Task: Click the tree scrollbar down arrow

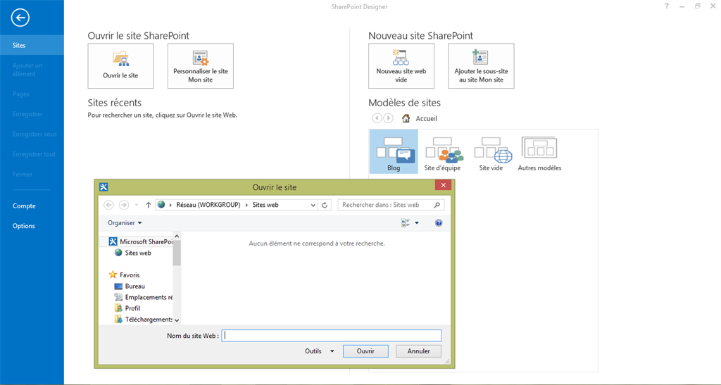Action: (x=177, y=320)
